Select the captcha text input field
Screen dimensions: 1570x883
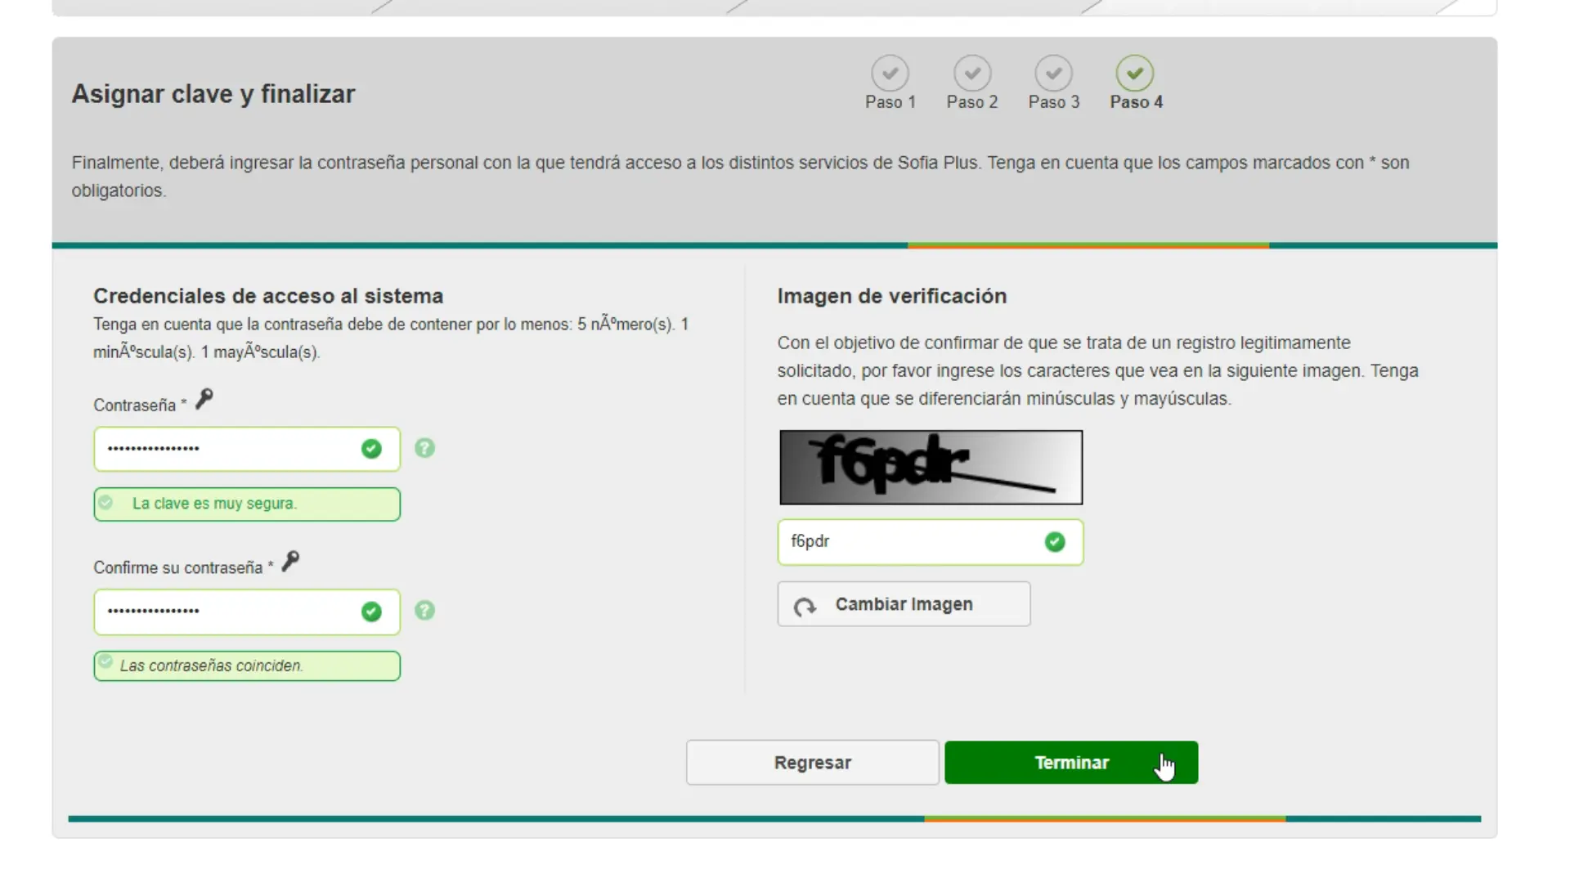(x=899, y=542)
